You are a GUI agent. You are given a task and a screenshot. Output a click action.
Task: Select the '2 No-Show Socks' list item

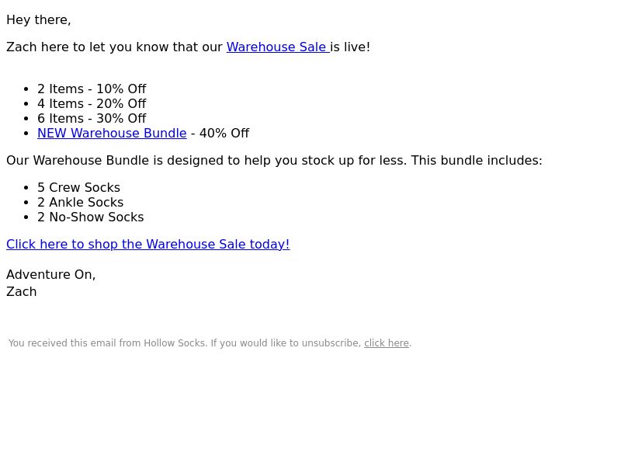click(x=90, y=217)
